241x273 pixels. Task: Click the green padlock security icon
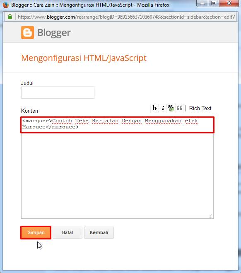pyautogui.click(x=10, y=17)
